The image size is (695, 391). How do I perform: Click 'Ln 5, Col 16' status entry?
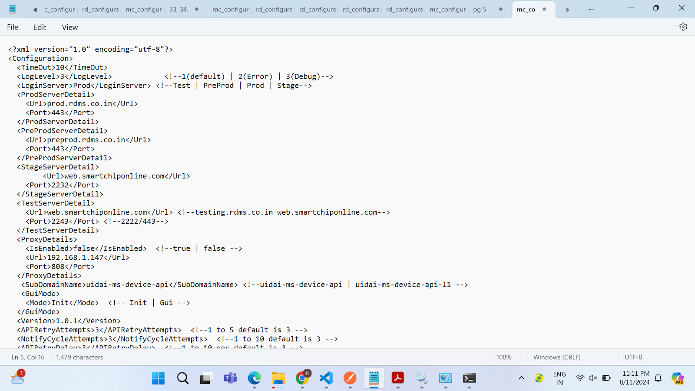pyautogui.click(x=28, y=357)
